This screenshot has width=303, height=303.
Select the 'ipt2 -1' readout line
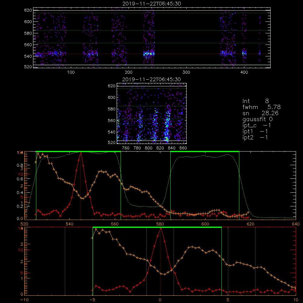pos(255,138)
